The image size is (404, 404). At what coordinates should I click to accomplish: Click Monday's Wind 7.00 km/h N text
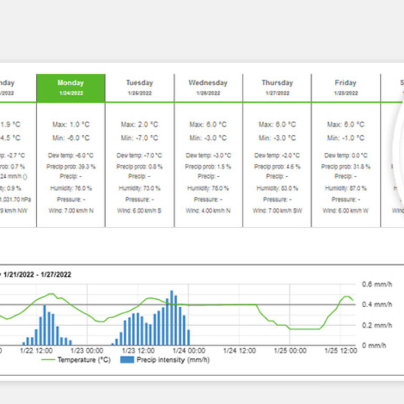pyautogui.click(x=71, y=211)
